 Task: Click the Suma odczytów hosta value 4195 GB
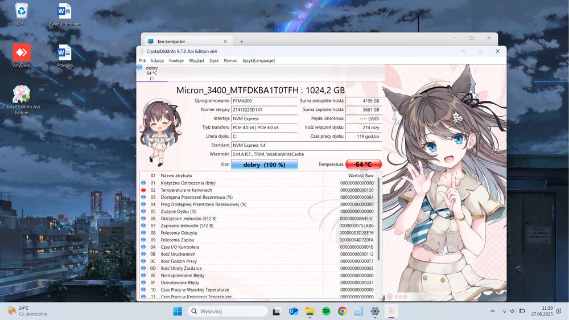coord(363,101)
